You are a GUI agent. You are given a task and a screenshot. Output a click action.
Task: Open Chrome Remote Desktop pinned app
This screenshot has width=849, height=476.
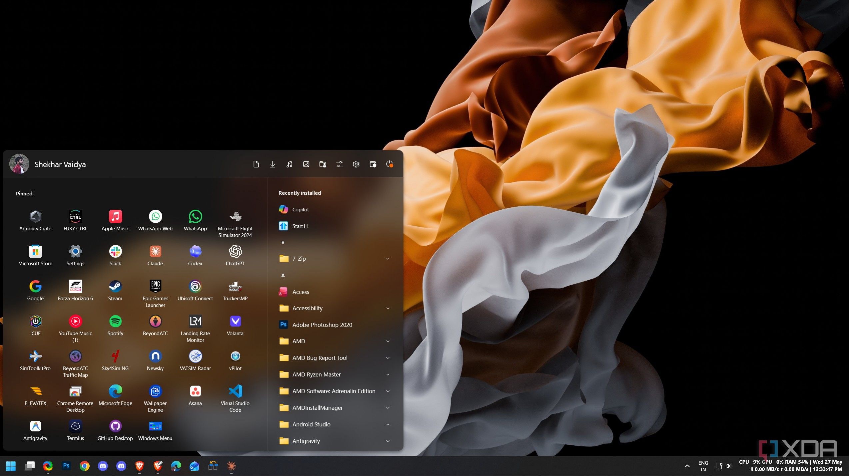tap(75, 398)
